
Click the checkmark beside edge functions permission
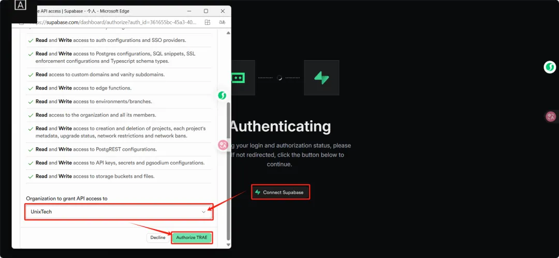[x=31, y=89]
